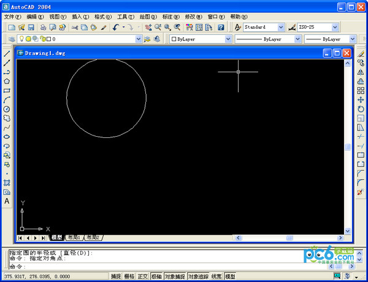This screenshot has height=282, width=368.
Task: Toggle 捕捉 snap mode in status bar
Action: (x=115, y=276)
